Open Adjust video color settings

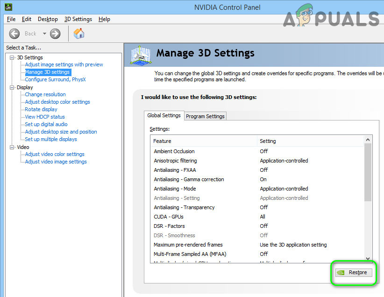(x=55, y=154)
